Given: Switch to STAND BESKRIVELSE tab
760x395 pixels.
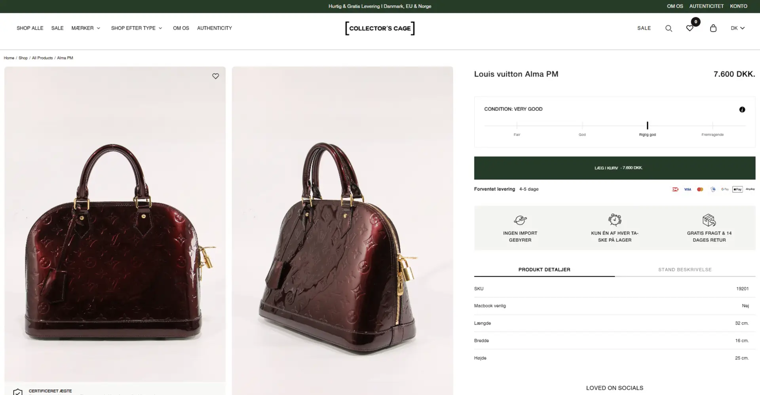Looking at the screenshot, I should pos(685,270).
